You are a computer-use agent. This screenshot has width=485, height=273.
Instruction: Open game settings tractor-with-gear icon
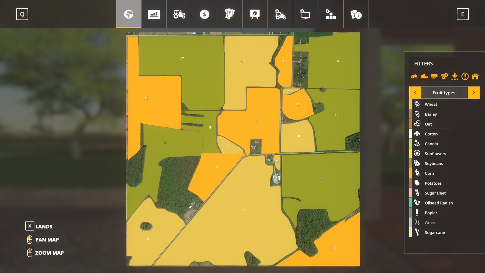pyautogui.click(x=280, y=14)
